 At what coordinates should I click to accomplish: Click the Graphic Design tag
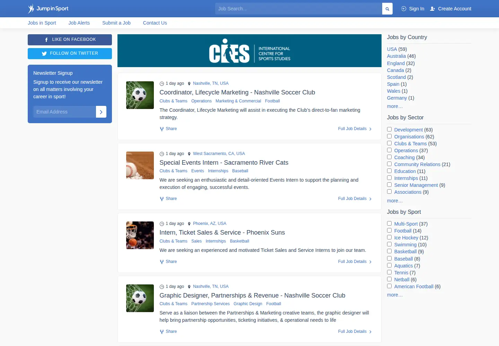(248, 304)
